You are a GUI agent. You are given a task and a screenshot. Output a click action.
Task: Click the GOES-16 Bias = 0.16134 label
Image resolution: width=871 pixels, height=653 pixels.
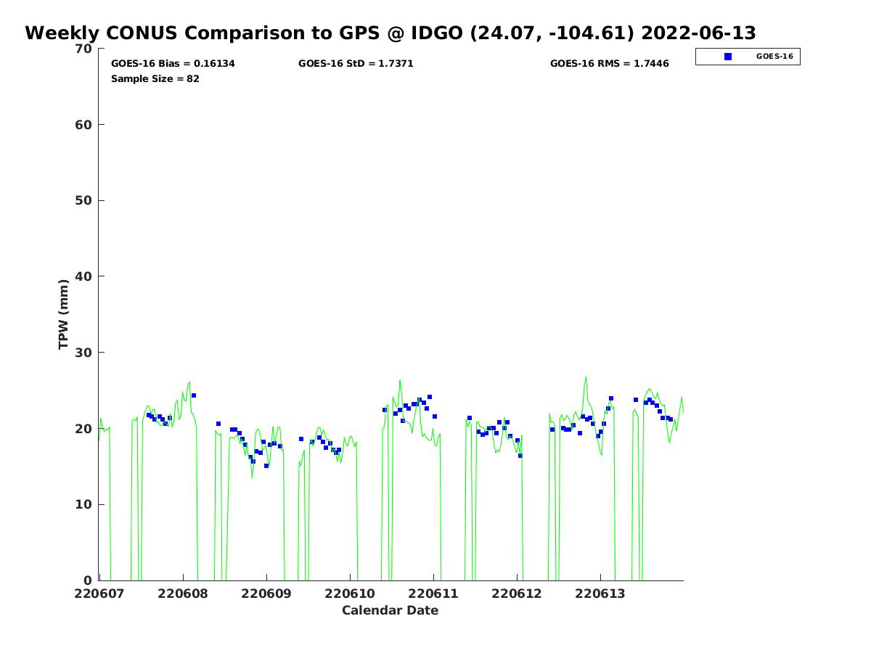(x=173, y=64)
